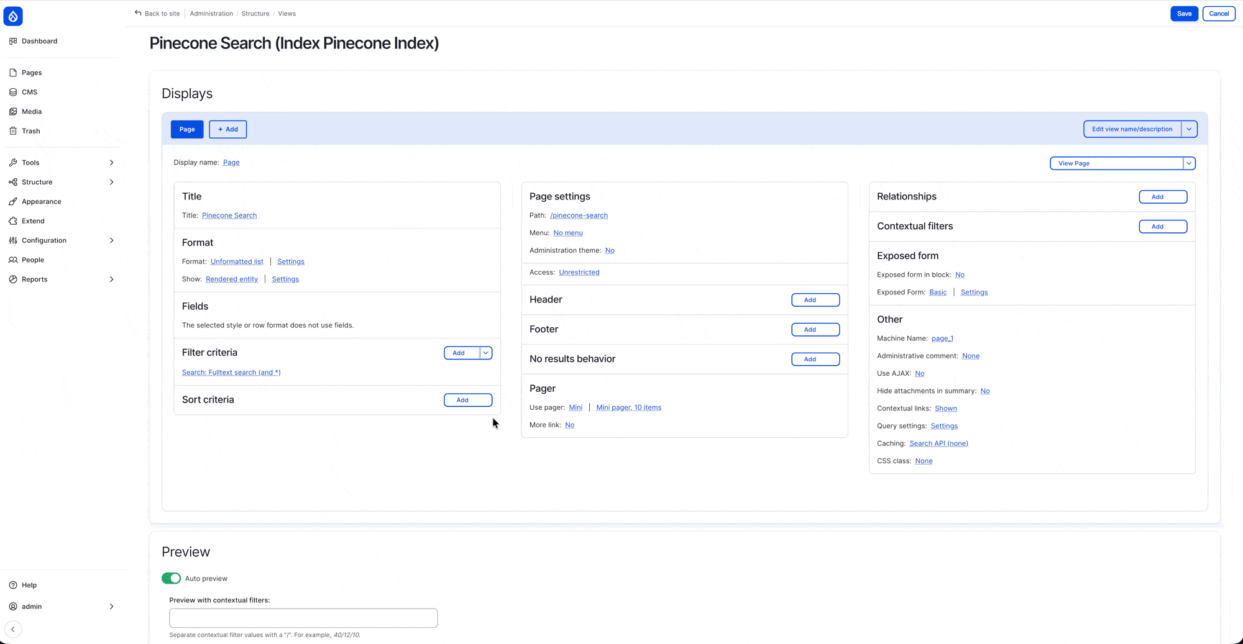The width and height of the screenshot is (1243, 644).
Task: Open People in the sidebar
Action: click(33, 260)
